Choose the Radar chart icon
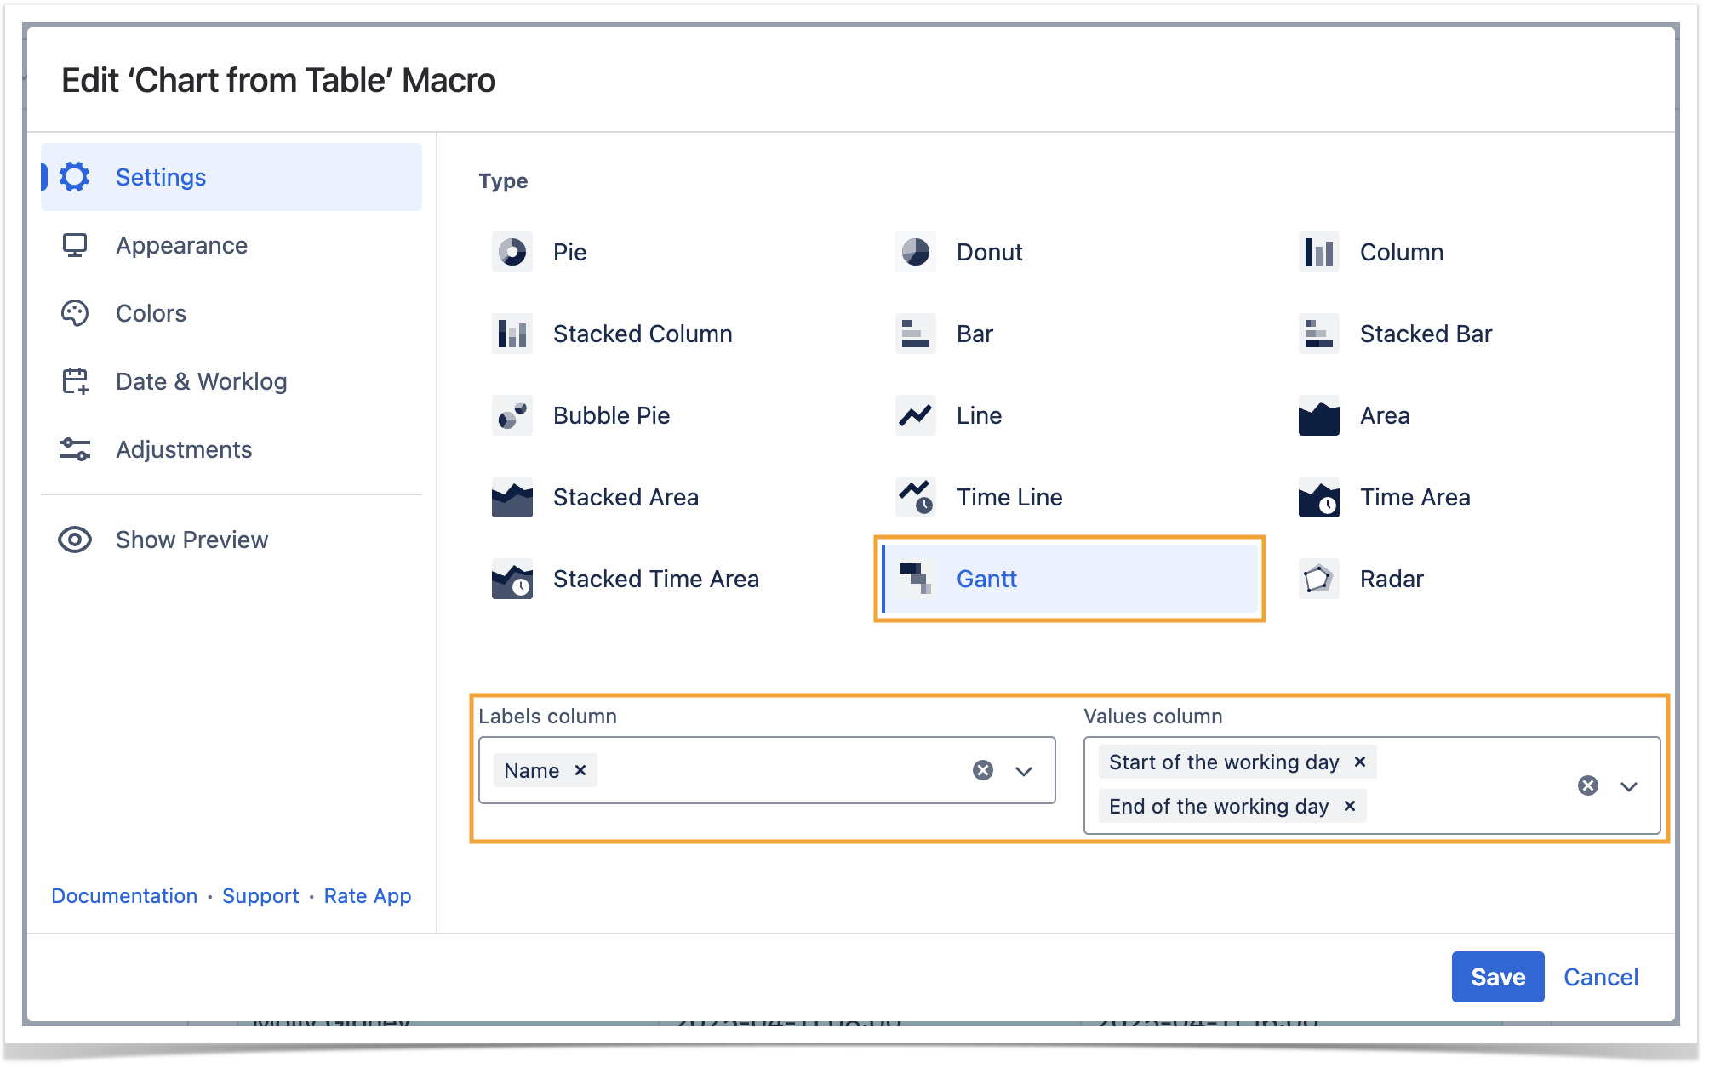Screen dimensions: 1709x1068 coord(1318,579)
